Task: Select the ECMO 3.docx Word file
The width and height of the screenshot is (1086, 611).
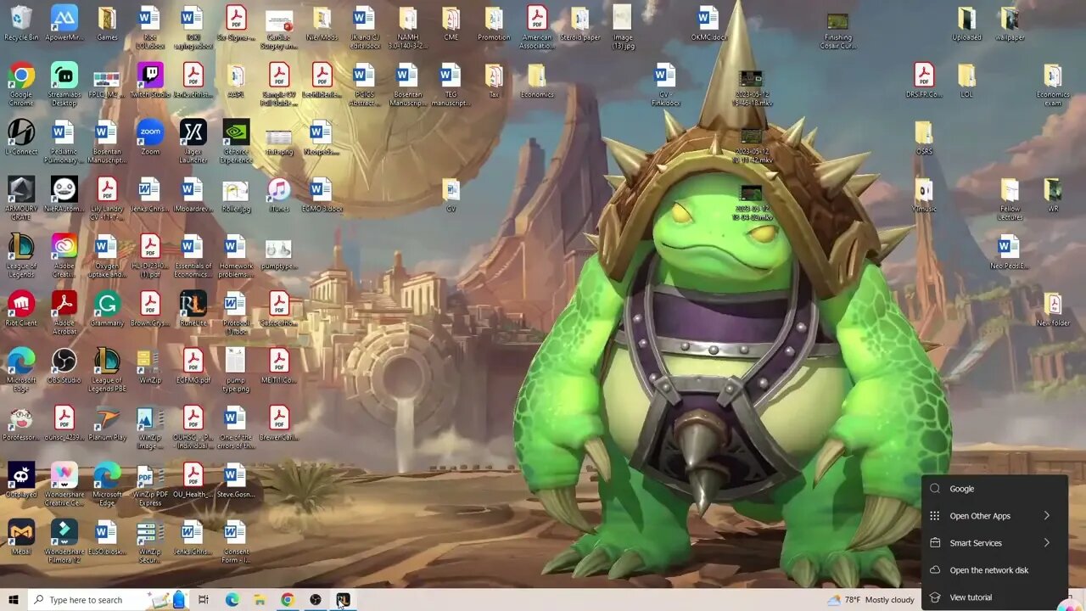Action: click(x=322, y=194)
